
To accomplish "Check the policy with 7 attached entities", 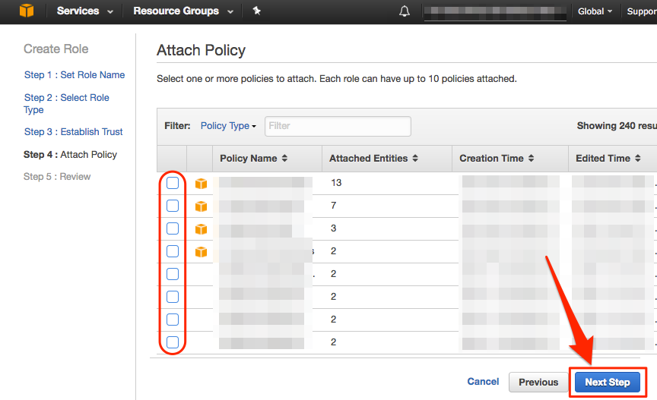I will pyautogui.click(x=173, y=206).
